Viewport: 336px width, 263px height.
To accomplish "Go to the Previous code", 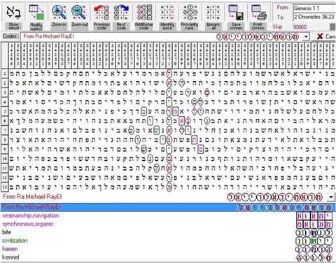I will point(101,13).
